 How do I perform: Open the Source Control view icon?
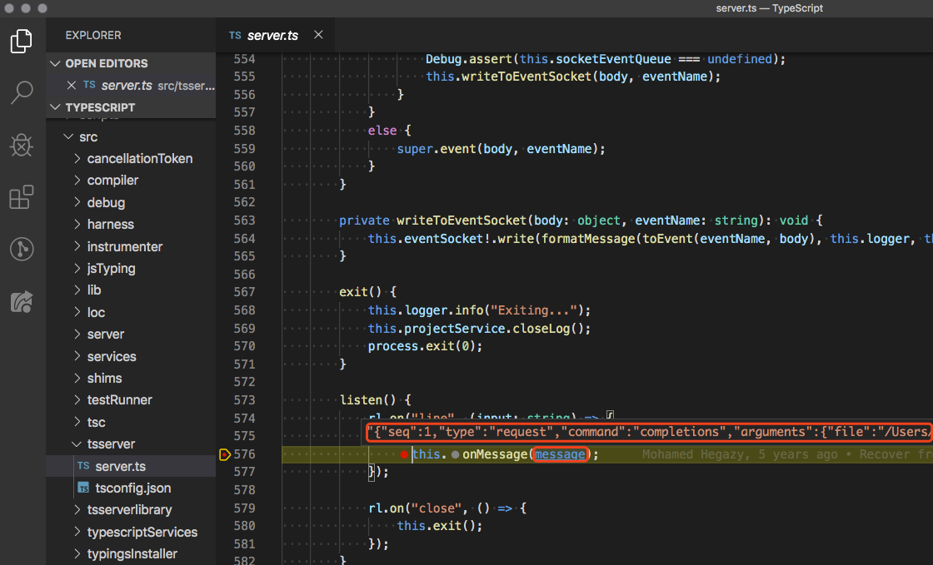tap(22, 249)
